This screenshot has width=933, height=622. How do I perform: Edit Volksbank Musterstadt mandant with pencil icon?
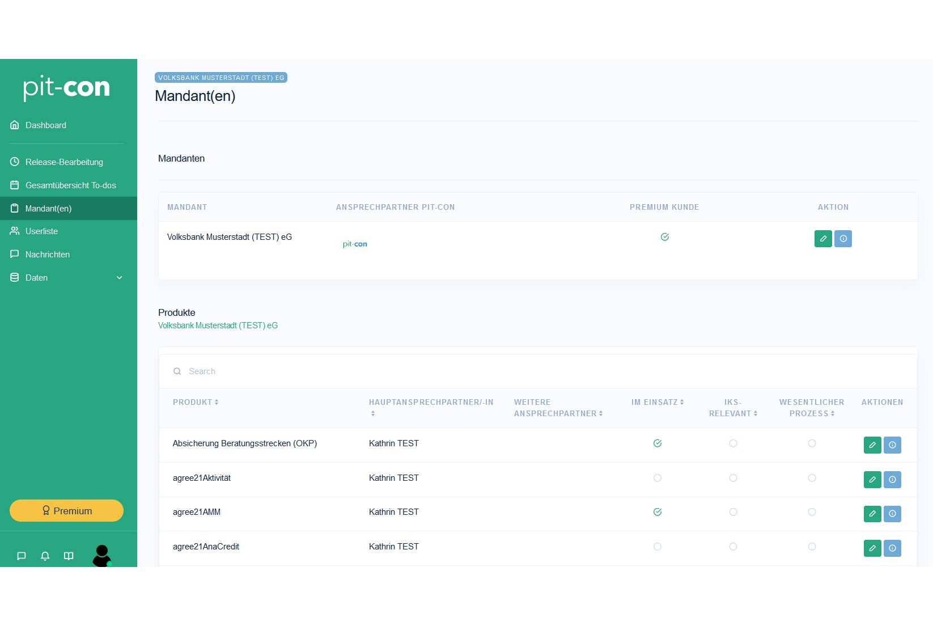click(x=823, y=239)
